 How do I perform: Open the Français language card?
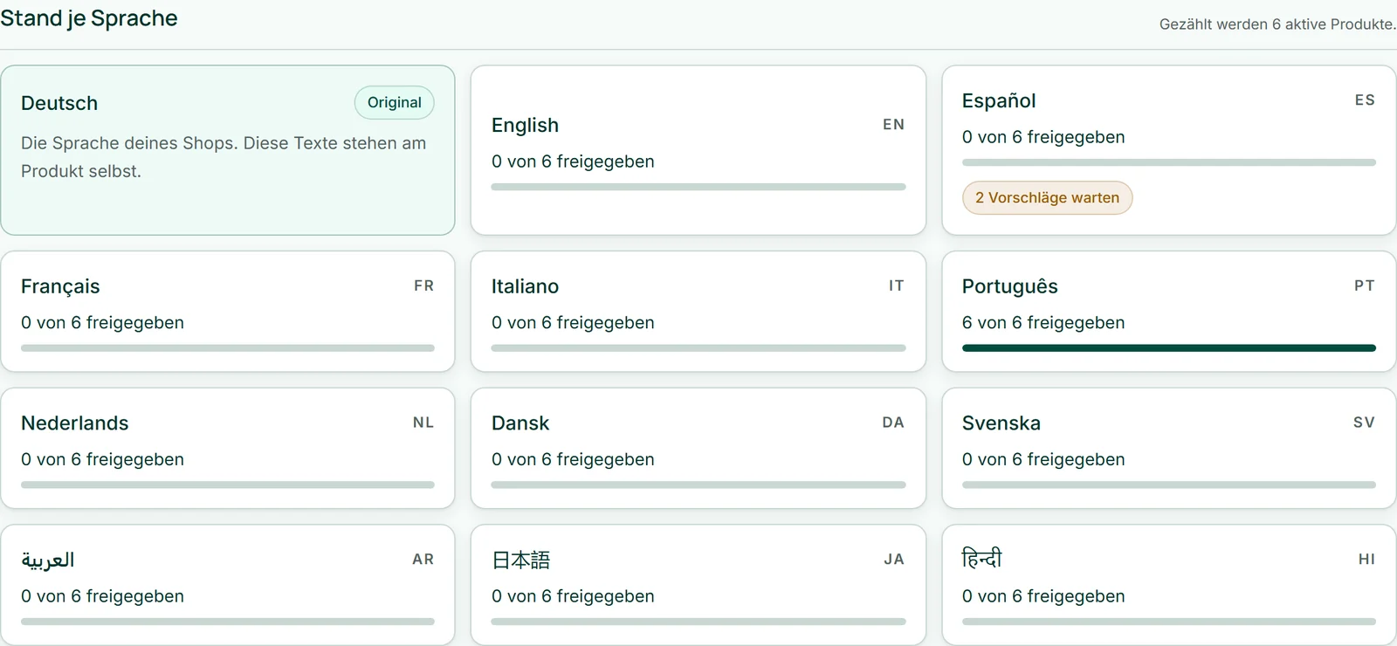tap(228, 312)
